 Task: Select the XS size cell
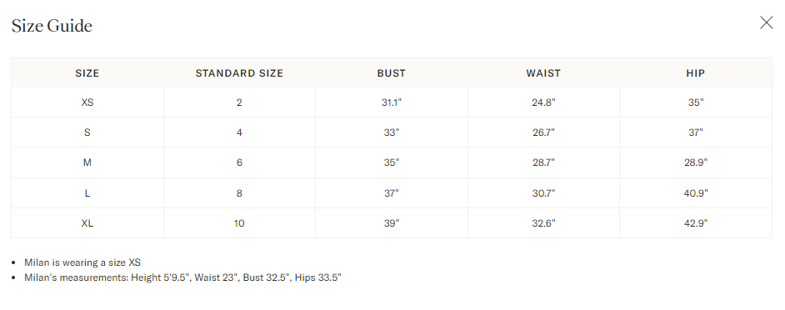coord(87,102)
